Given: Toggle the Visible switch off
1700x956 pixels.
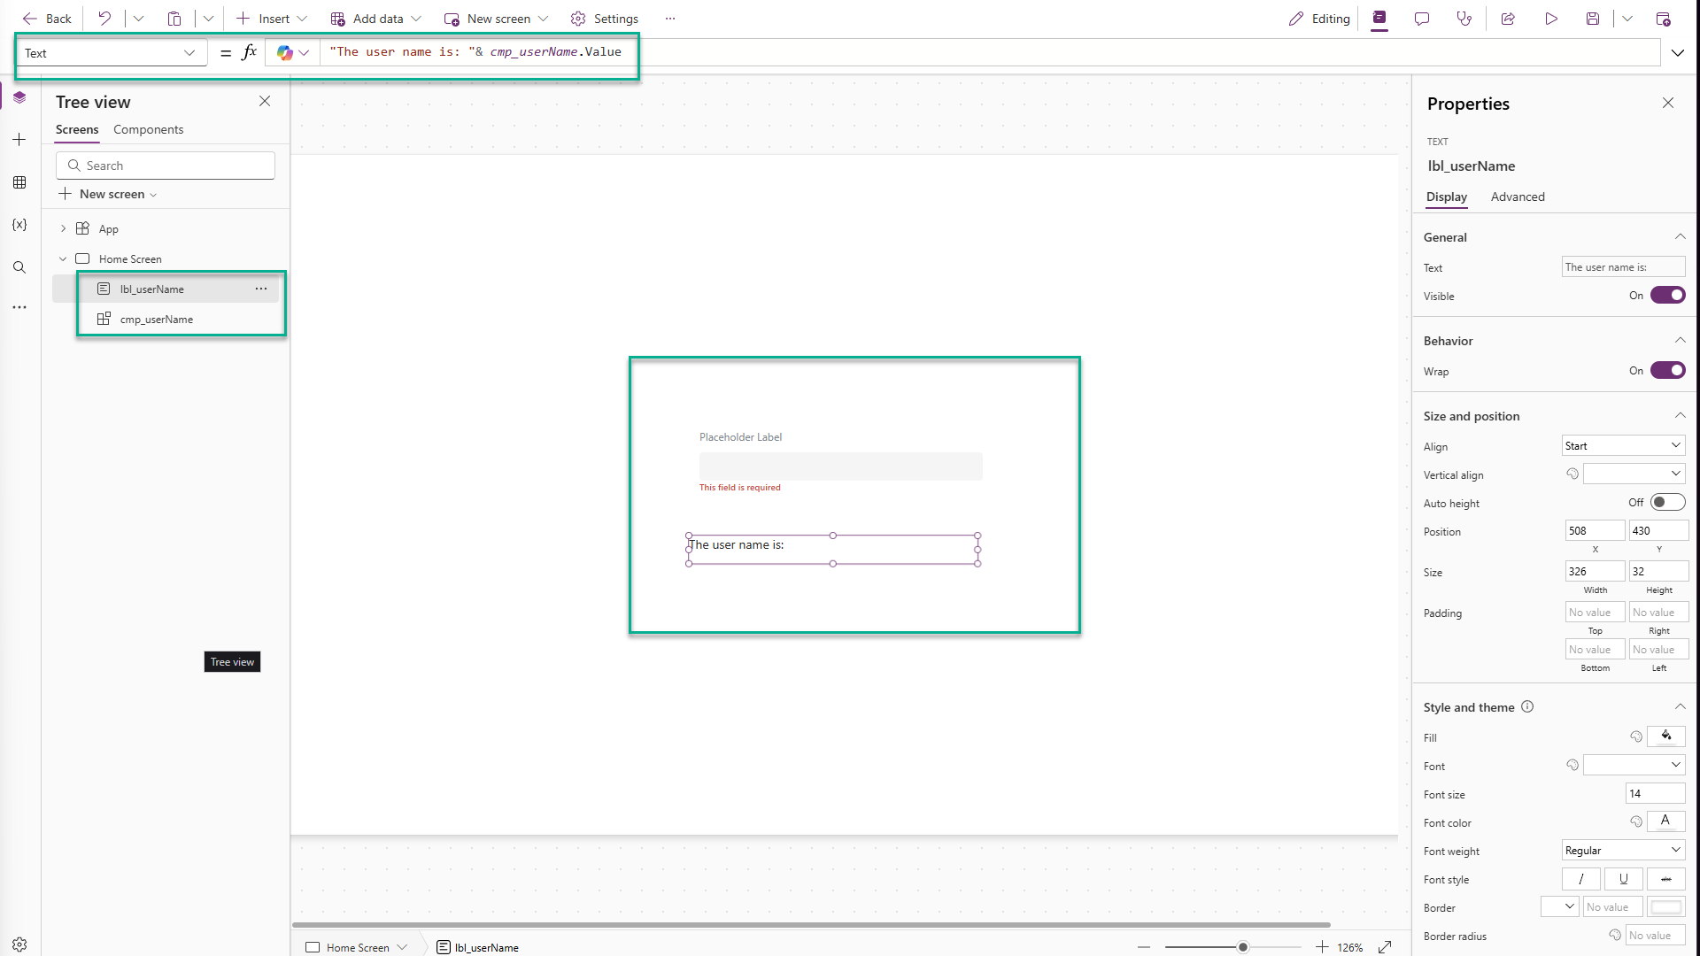Looking at the screenshot, I should tap(1668, 296).
